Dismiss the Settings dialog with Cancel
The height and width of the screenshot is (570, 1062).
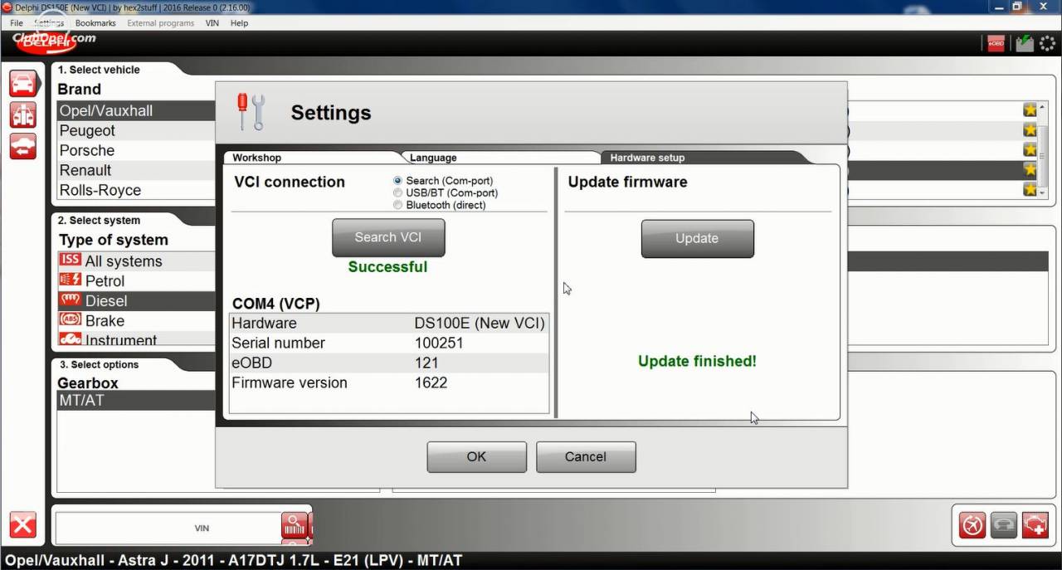point(586,456)
